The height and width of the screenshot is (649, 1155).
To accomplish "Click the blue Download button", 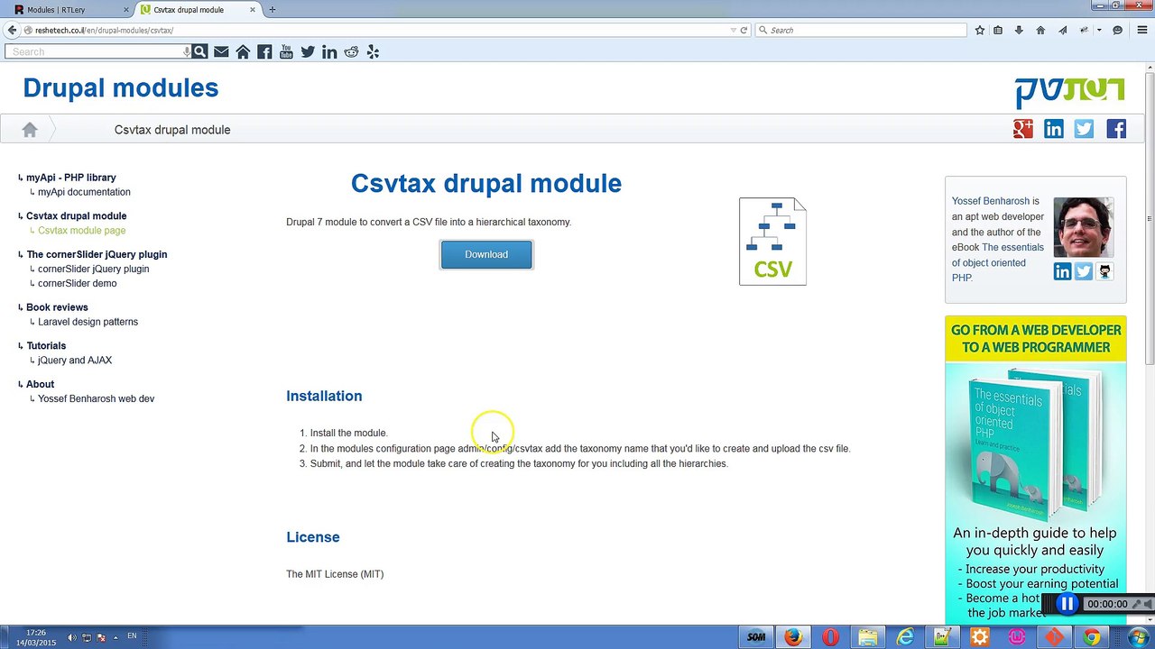I will tap(486, 254).
